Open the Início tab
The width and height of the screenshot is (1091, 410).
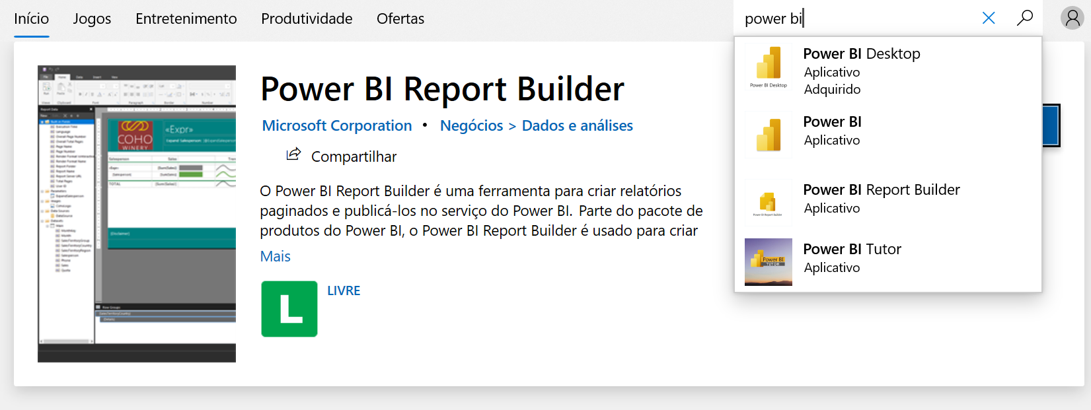point(32,18)
